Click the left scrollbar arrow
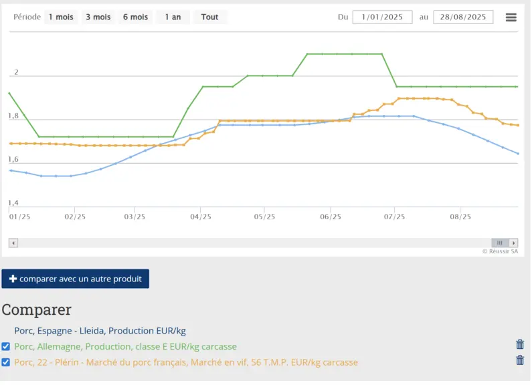This screenshot has width=532, height=385. pos(13,244)
